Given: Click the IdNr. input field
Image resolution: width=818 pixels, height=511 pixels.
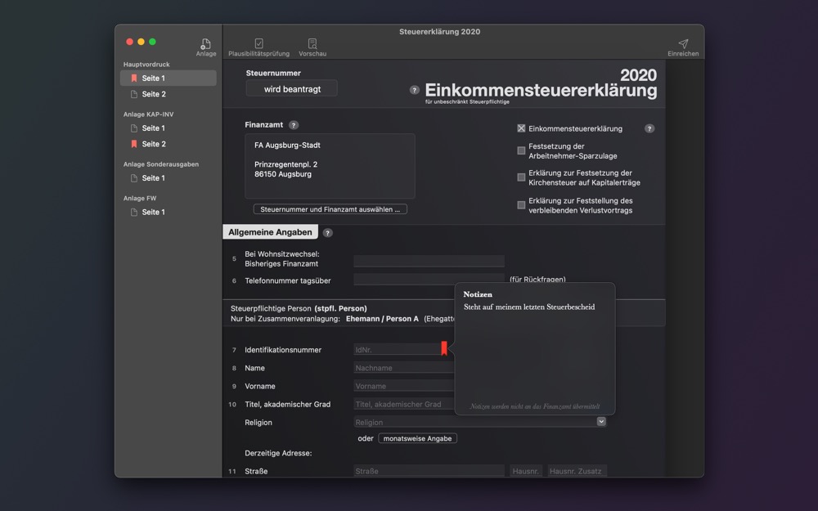Looking at the screenshot, I should point(398,349).
